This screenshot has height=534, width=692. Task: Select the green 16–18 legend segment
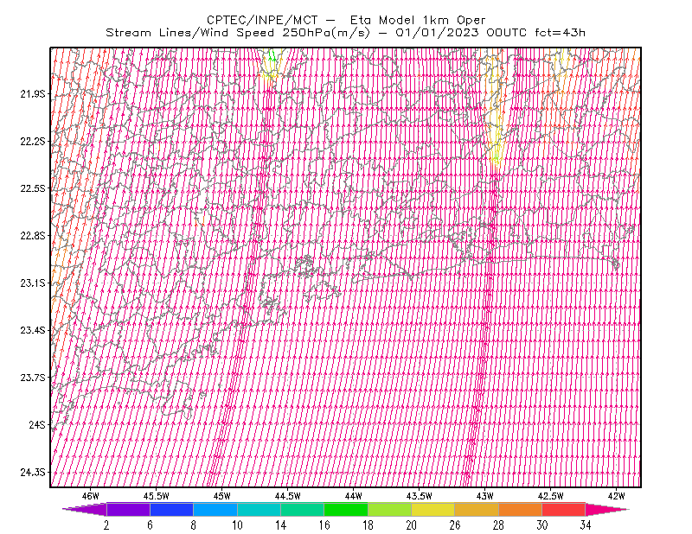click(x=346, y=509)
